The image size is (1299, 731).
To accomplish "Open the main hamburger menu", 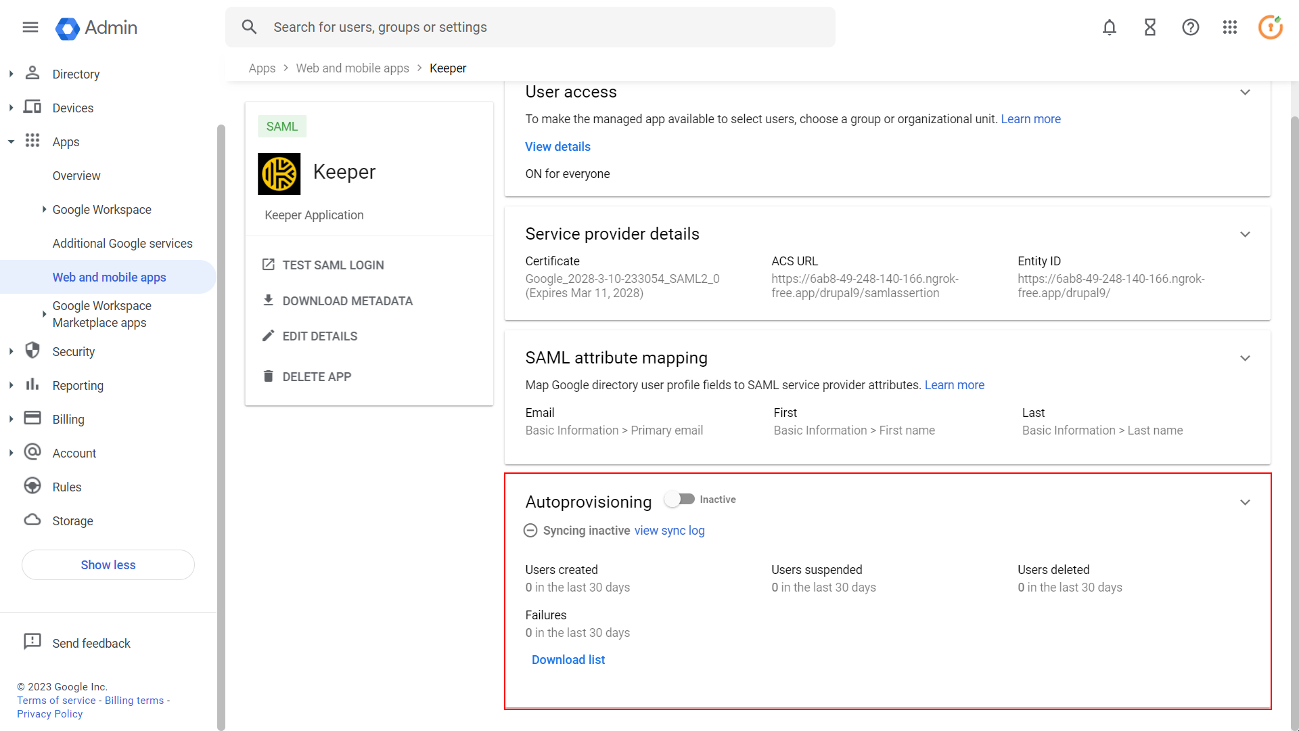I will 30,27.
